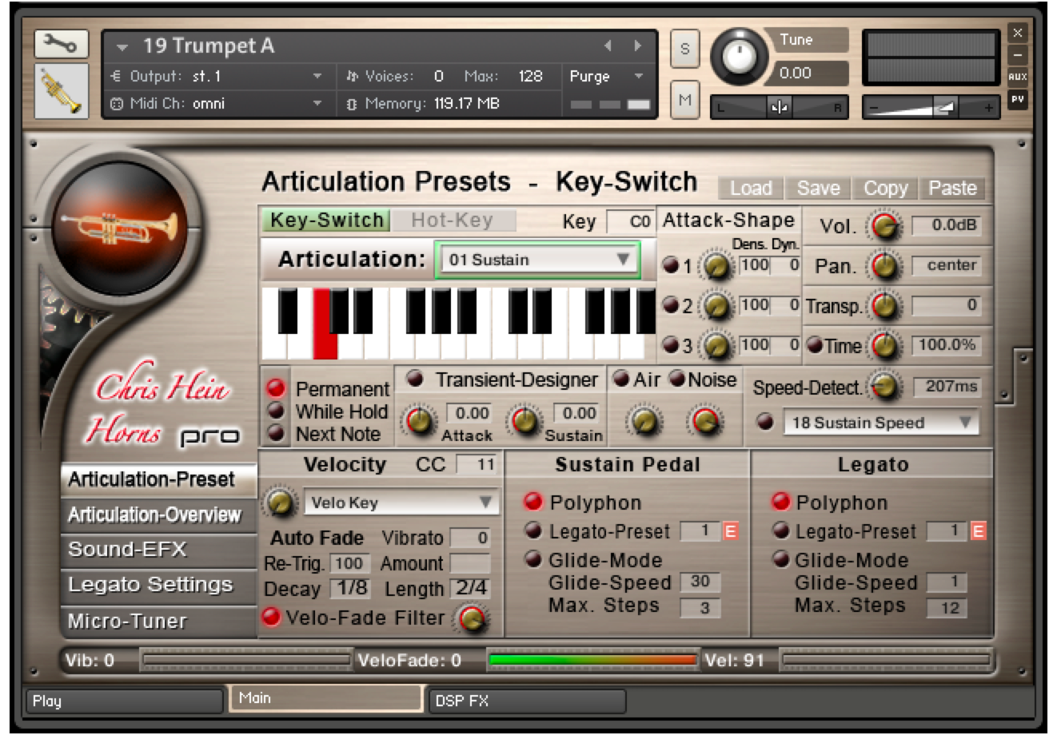Image resolution: width=1049 pixels, height=735 pixels.
Task: Toggle the Transient-Designer LED on
Action: (414, 379)
